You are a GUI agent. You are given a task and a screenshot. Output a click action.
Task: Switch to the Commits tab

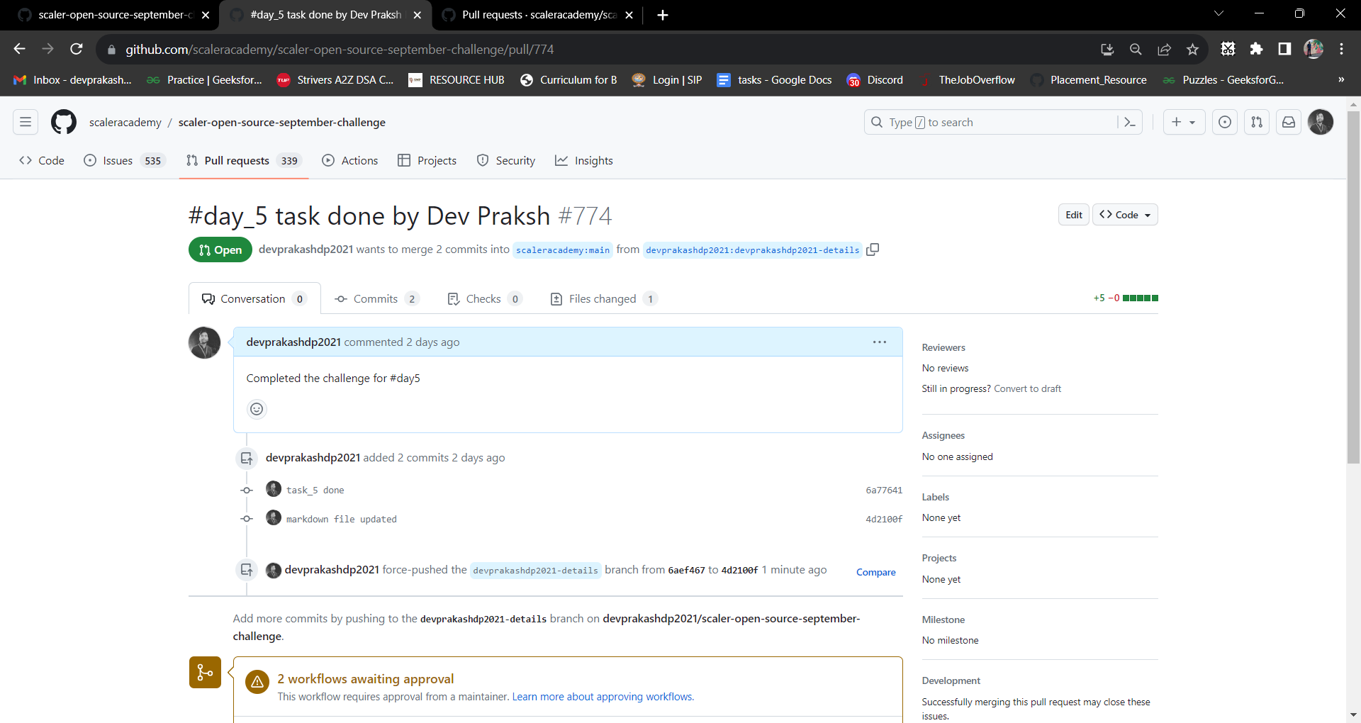376,298
